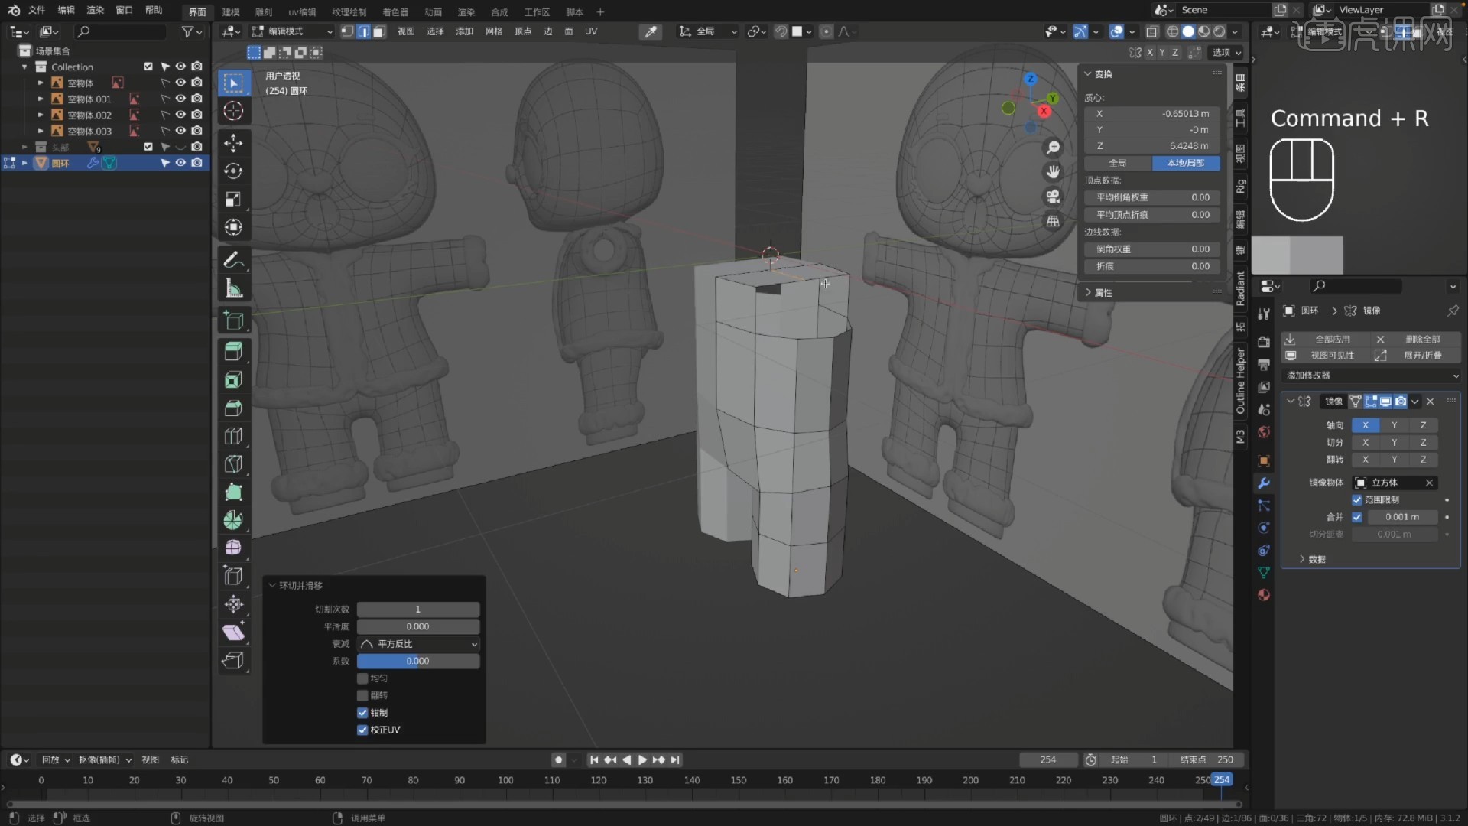The height and width of the screenshot is (826, 1468).
Task: Select the Edge Slide tool
Action: click(x=233, y=576)
